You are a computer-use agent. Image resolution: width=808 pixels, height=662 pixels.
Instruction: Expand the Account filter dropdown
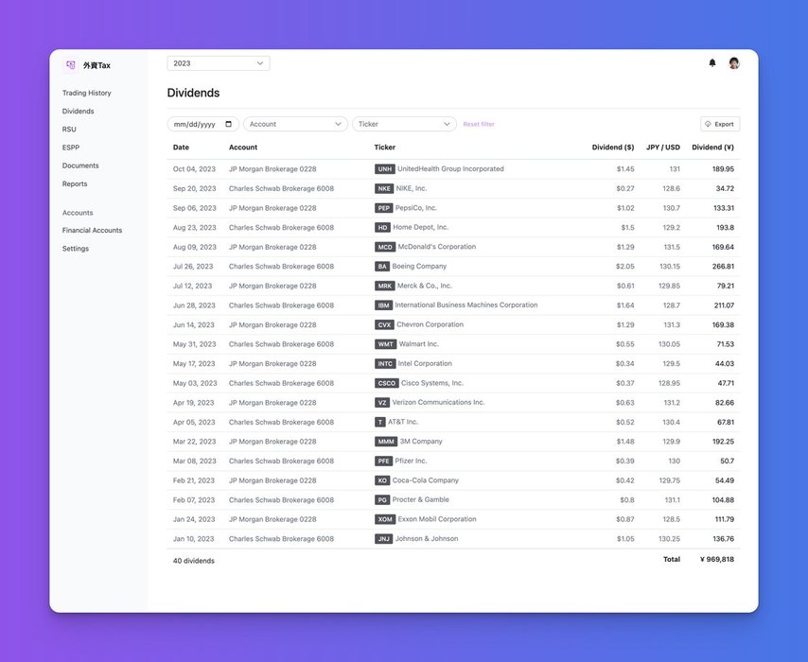(x=295, y=124)
